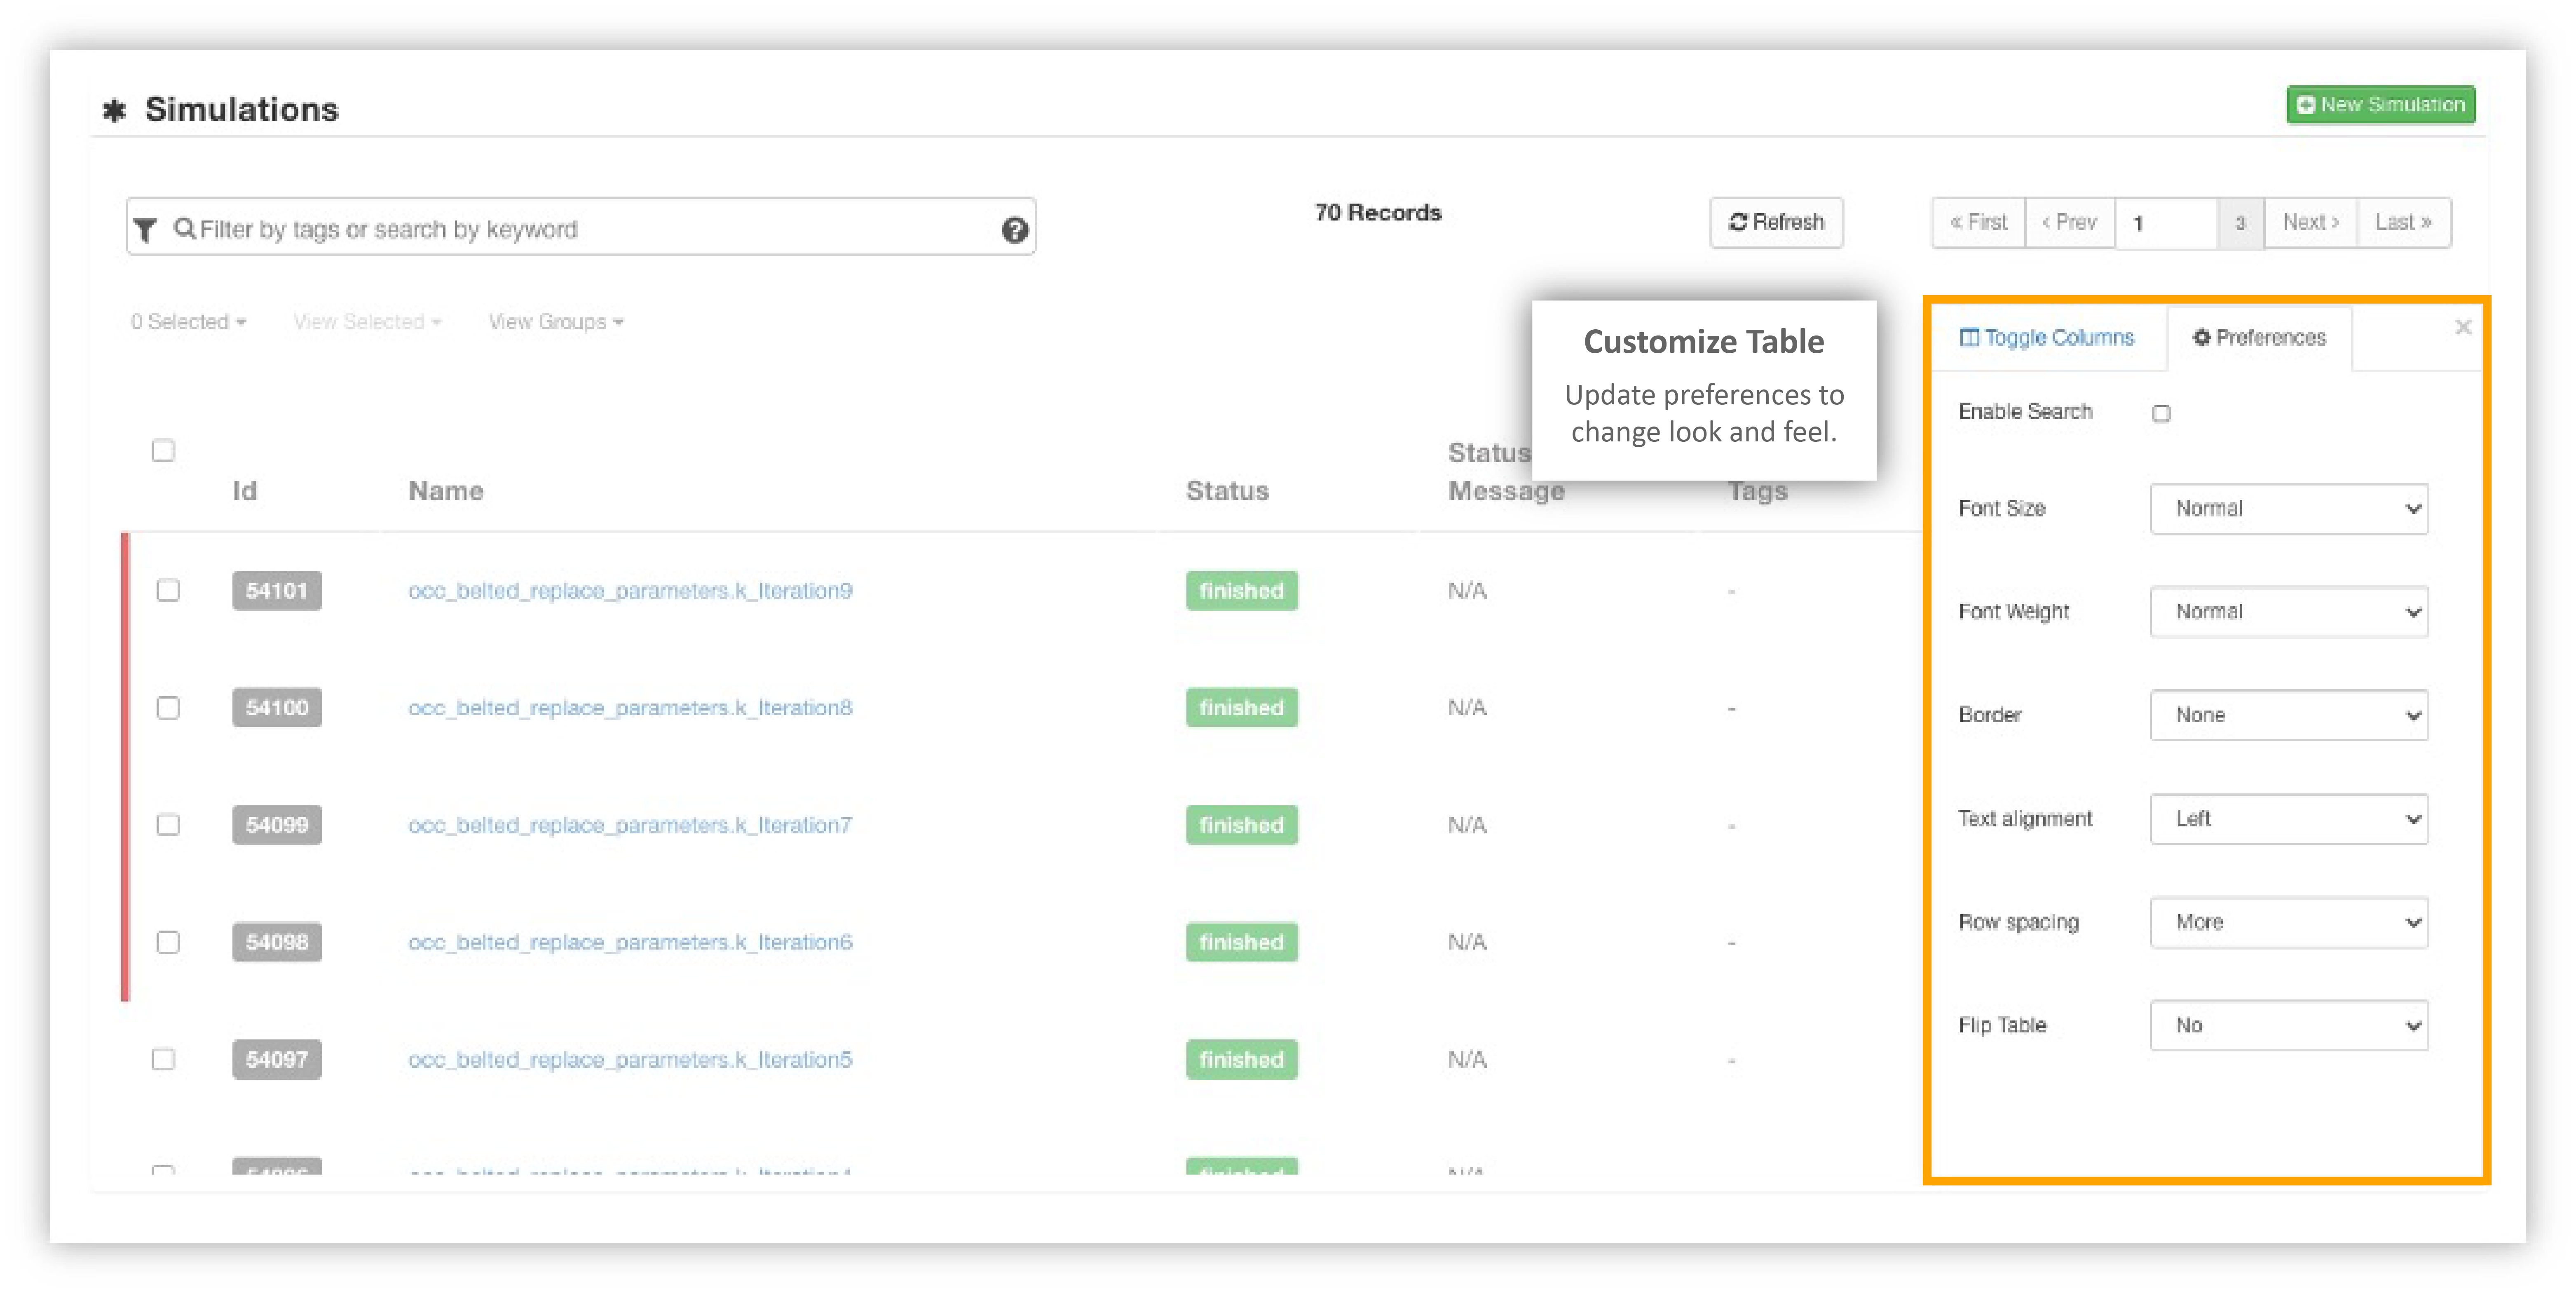Screen dimensions: 2576x1290
Task: Open occ_belted_replace_parameters.k_Iteration9 link
Action: pyautogui.click(x=630, y=590)
